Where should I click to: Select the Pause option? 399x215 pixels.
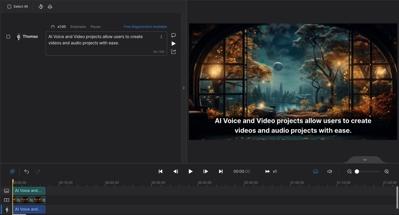[96, 27]
